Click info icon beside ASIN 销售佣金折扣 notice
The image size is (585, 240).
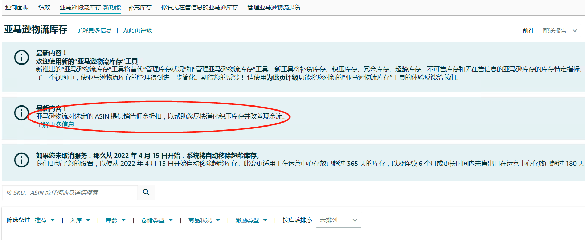pos(21,113)
